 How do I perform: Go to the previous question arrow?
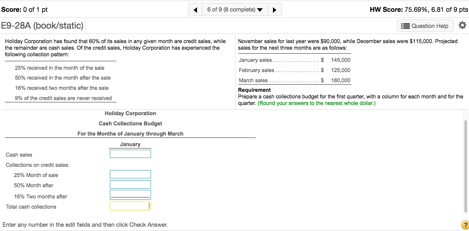(x=195, y=10)
